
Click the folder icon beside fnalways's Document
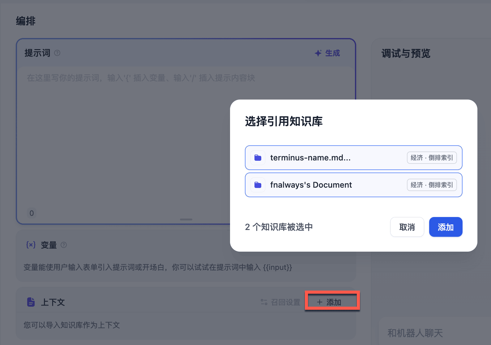[x=258, y=185]
